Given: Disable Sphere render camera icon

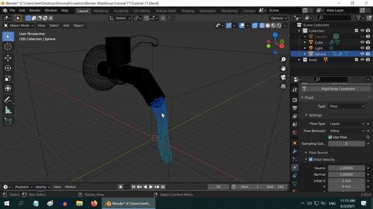Looking at the screenshot, I should click(368, 54).
